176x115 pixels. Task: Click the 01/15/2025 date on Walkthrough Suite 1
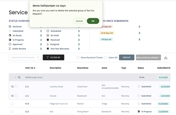(163, 77)
